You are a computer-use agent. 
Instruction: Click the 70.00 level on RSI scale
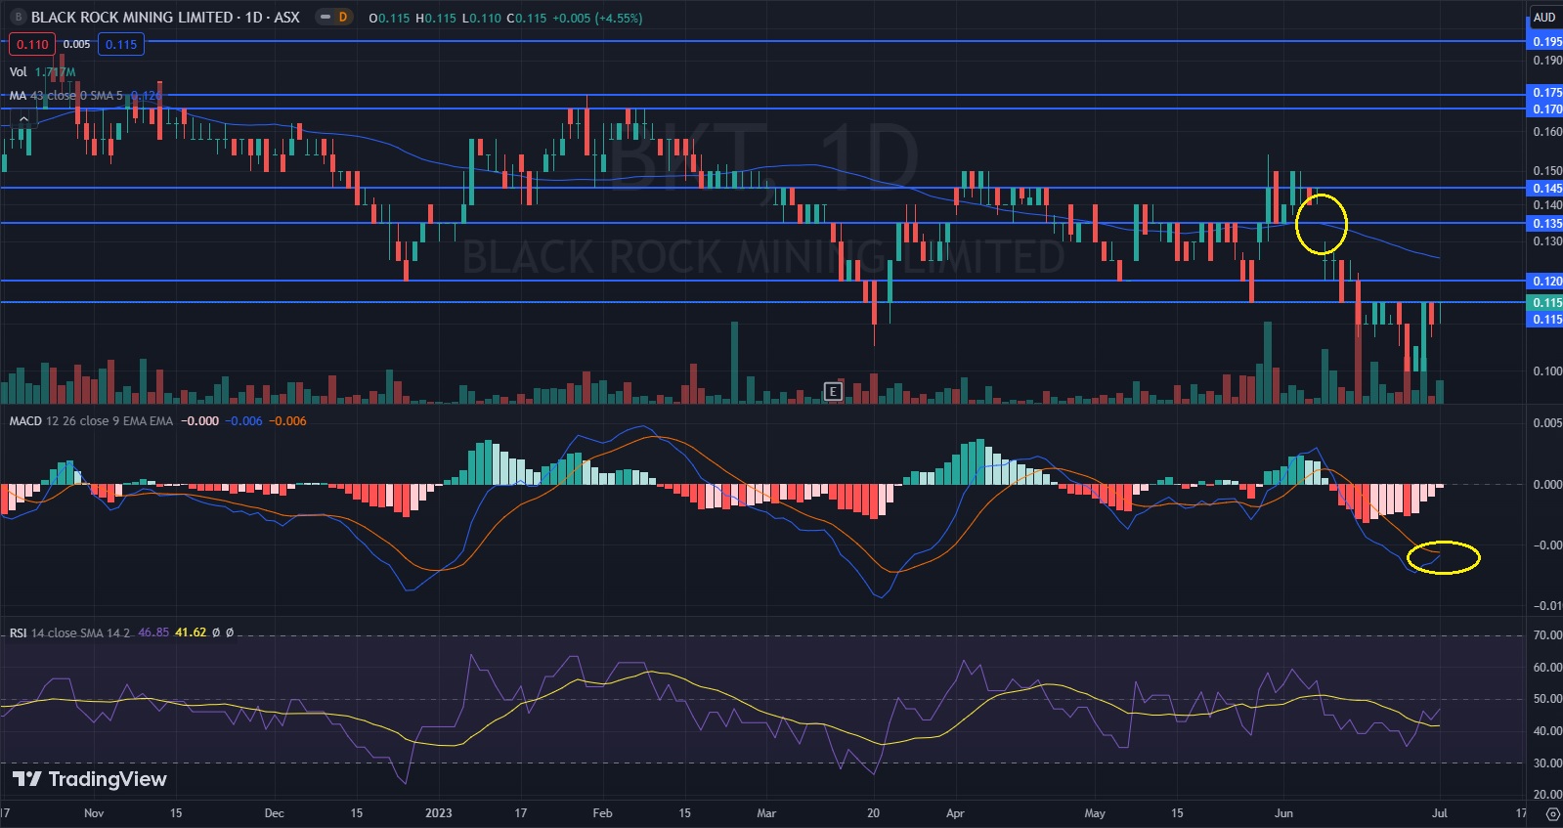1547,635
